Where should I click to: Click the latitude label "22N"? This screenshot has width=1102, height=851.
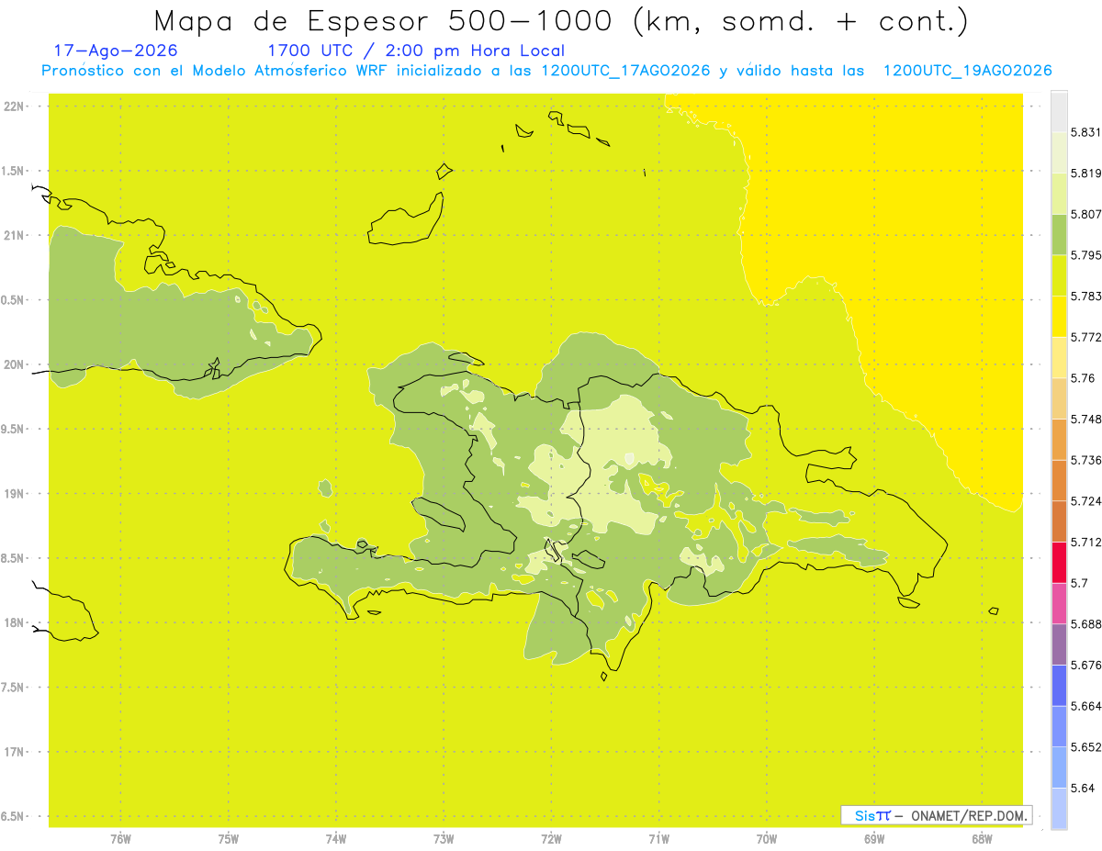coord(15,106)
